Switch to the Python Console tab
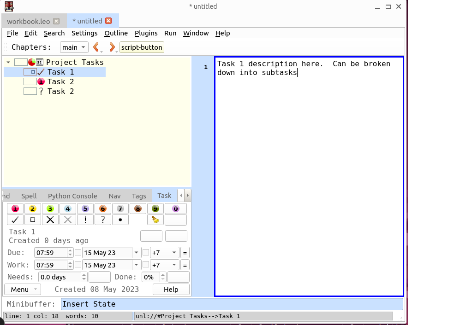466x325 pixels. pos(72,196)
